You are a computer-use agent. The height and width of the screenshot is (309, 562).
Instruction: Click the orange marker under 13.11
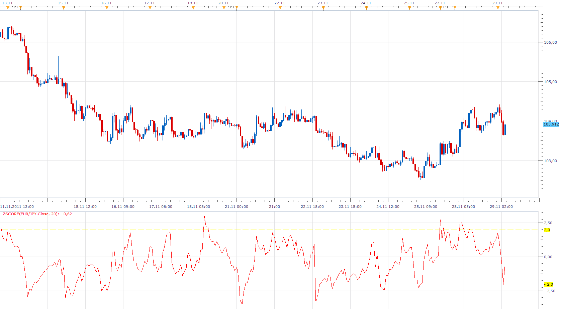click(x=8, y=8)
